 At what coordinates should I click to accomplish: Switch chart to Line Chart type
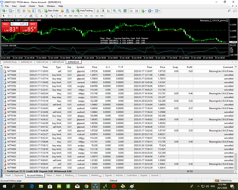(x=109, y=11)
